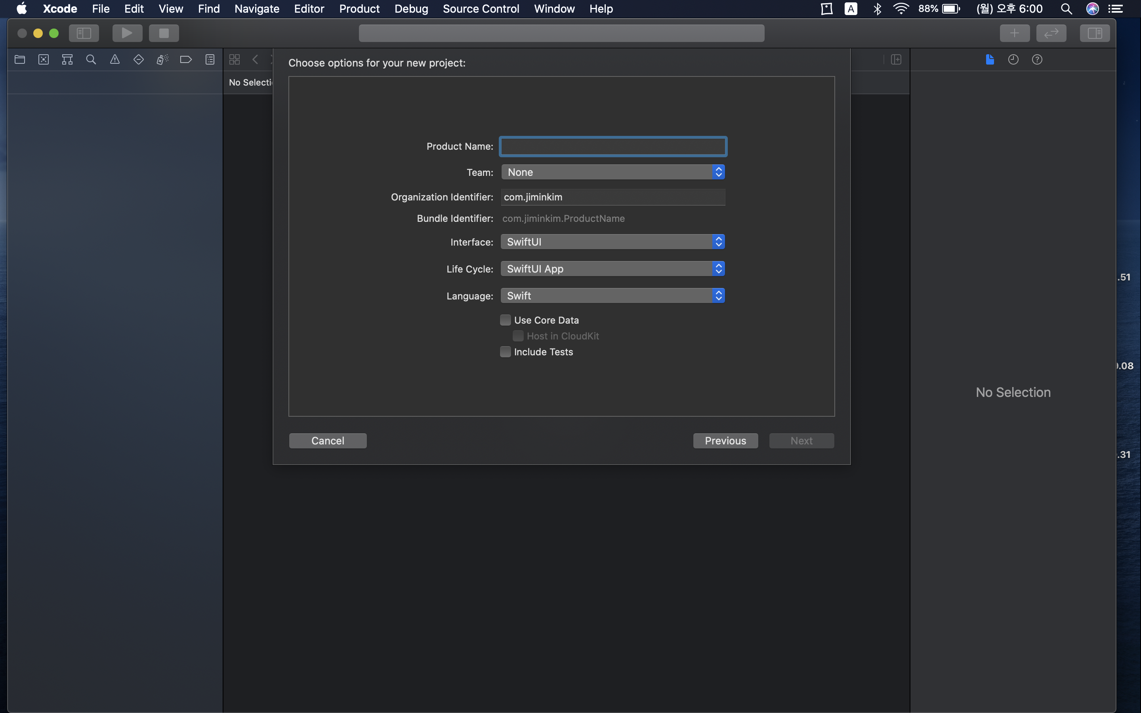Screen dimensions: 1141x713
Task: Open Spotlight search in menu bar
Action: coord(1067,8)
